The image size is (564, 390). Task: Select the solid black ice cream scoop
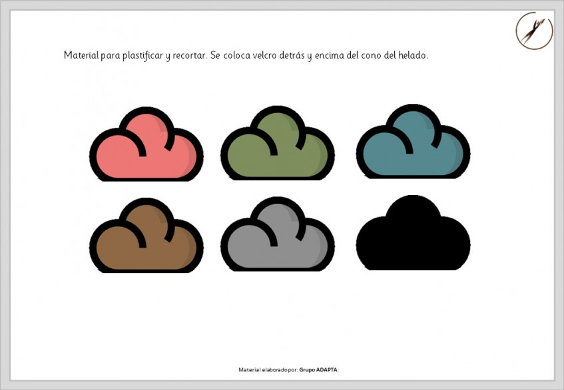click(414, 232)
